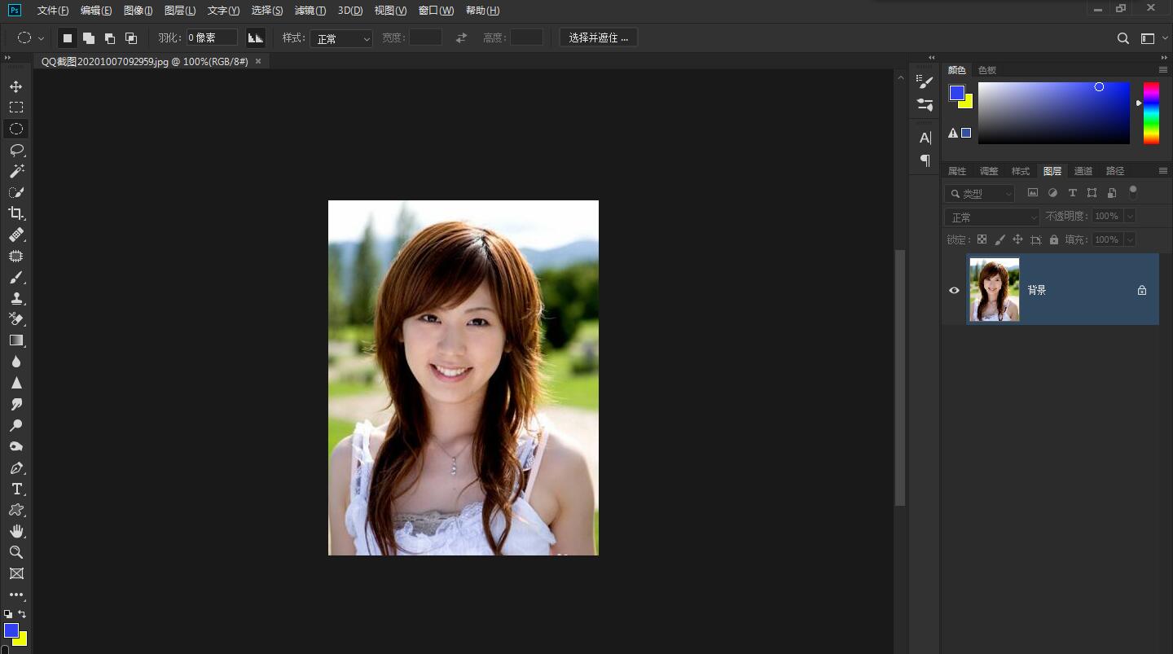Image resolution: width=1173 pixels, height=654 pixels.
Task: Hide the 背景 layer with eye icon
Action: [x=954, y=290]
